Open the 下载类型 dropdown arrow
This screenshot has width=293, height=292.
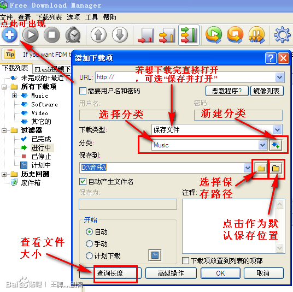point(277,129)
